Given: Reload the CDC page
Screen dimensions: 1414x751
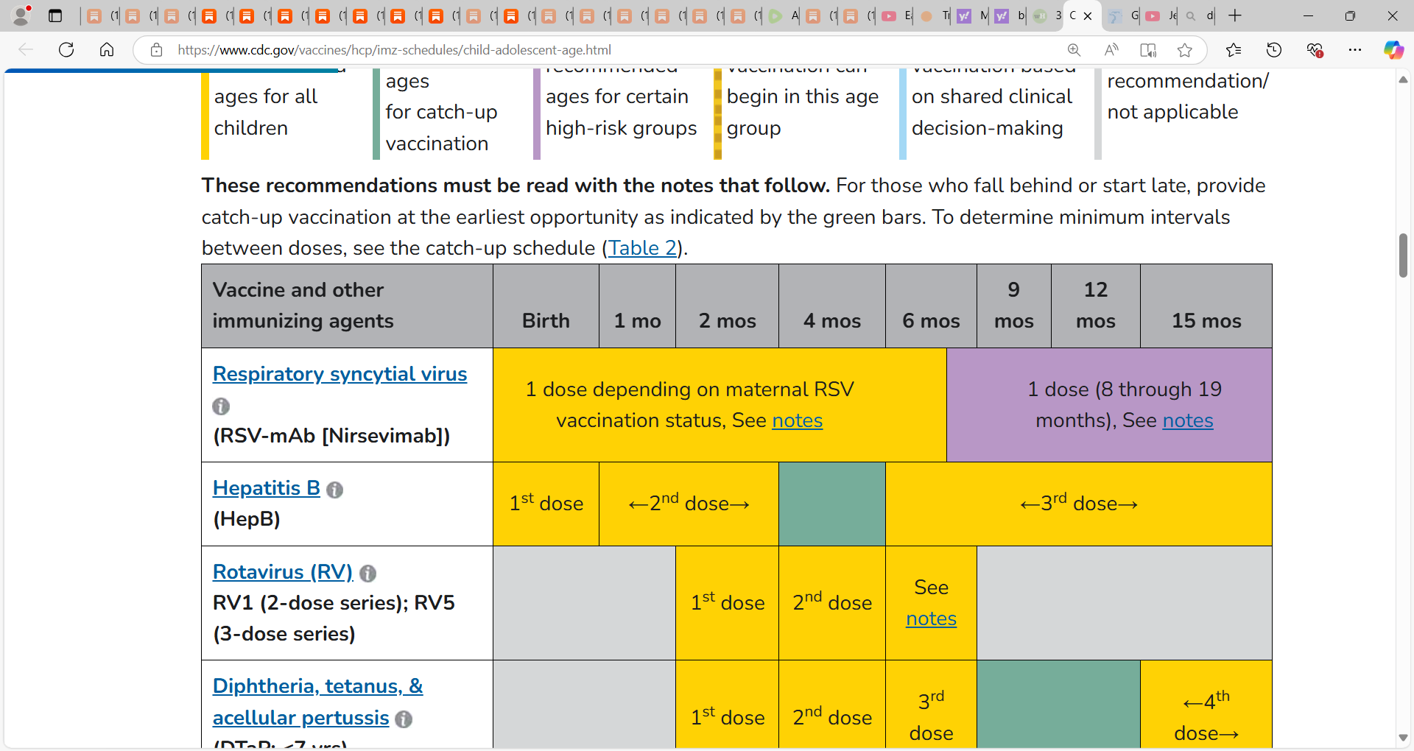Looking at the screenshot, I should (x=66, y=50).
